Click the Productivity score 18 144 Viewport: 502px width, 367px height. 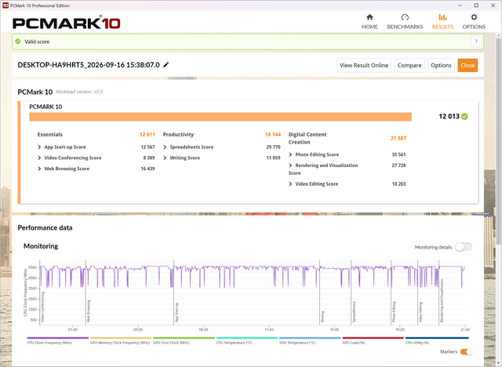point(273,134)
